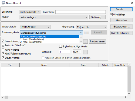Click the EUR currency field

tap(77, 52)
